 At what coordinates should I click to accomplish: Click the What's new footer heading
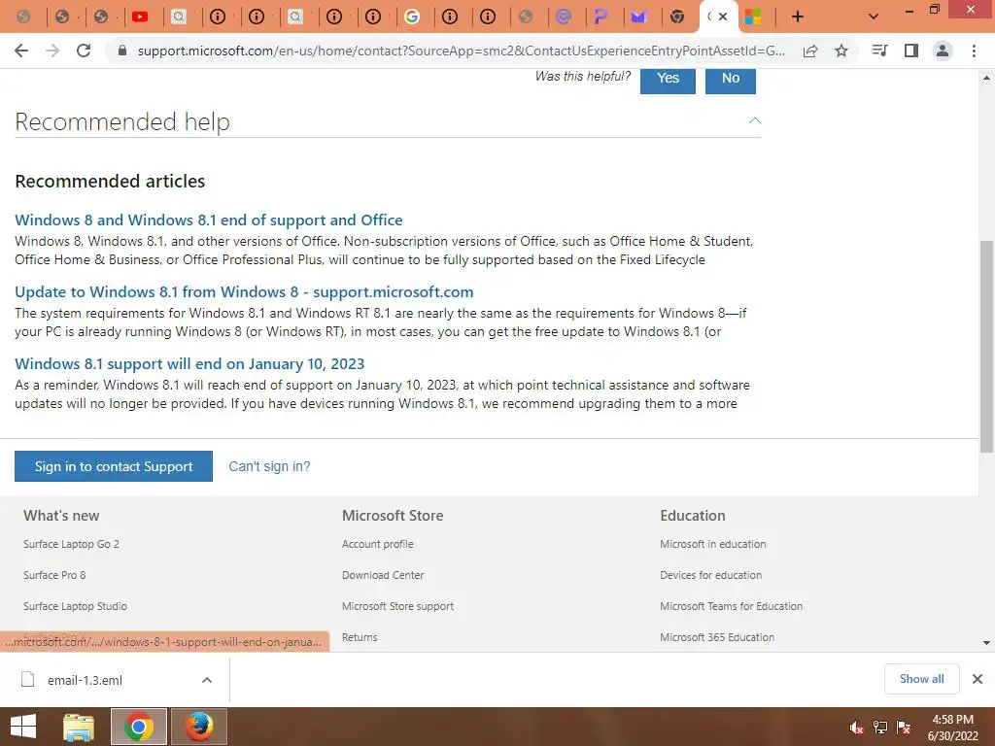click(x=61, y=516)
